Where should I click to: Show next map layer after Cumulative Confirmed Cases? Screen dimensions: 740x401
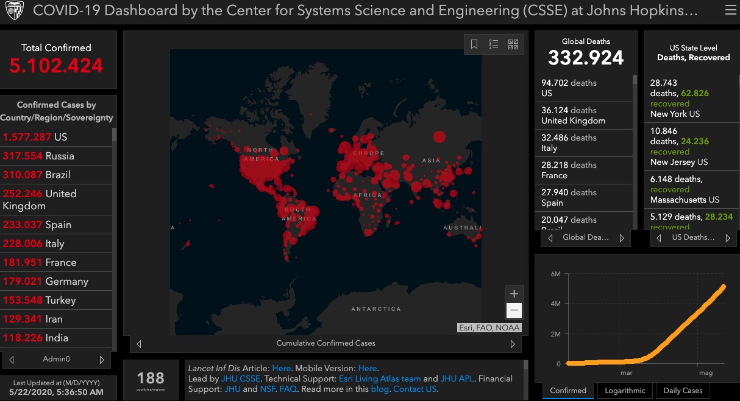513,343
